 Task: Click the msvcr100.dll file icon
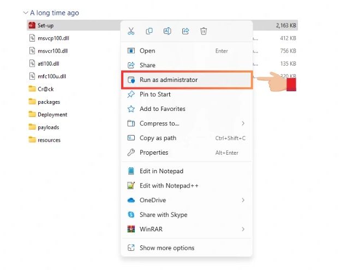pos(32,51)
